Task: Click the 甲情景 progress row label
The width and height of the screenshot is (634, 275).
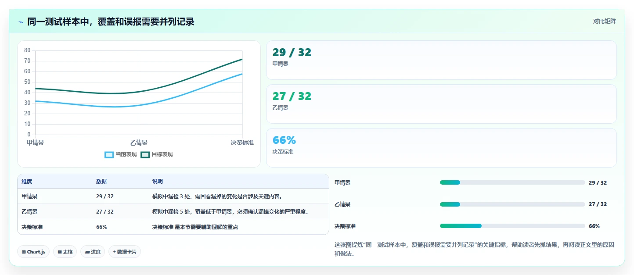Action: pyautogui.click(x=342, y=183)
